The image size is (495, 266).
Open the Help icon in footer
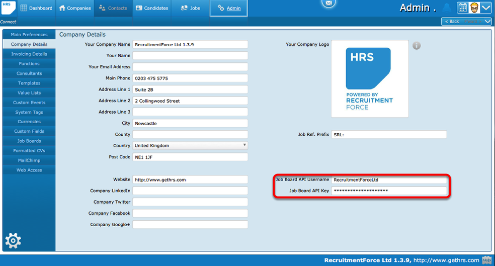point(486,260)
